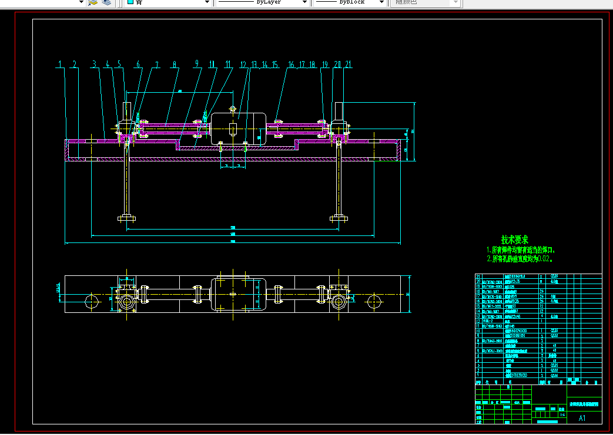This screenshot has width=613, height=435.
Task: Click the cyan color swatch in color control
Action: pos(130,2)
